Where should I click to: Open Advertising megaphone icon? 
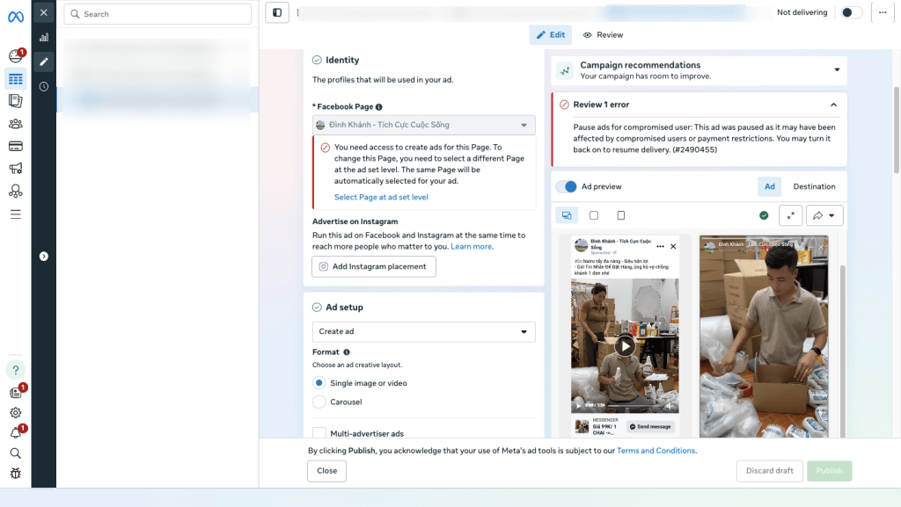coord(16,168)
